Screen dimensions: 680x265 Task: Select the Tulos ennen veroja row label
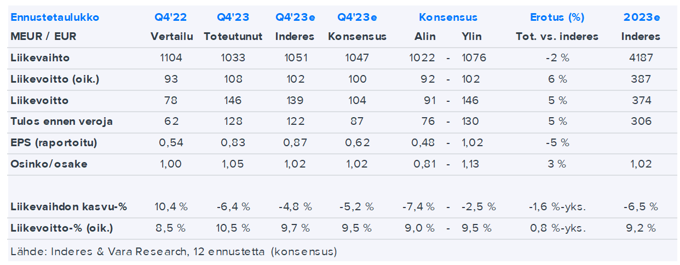(x=61, y=122)
